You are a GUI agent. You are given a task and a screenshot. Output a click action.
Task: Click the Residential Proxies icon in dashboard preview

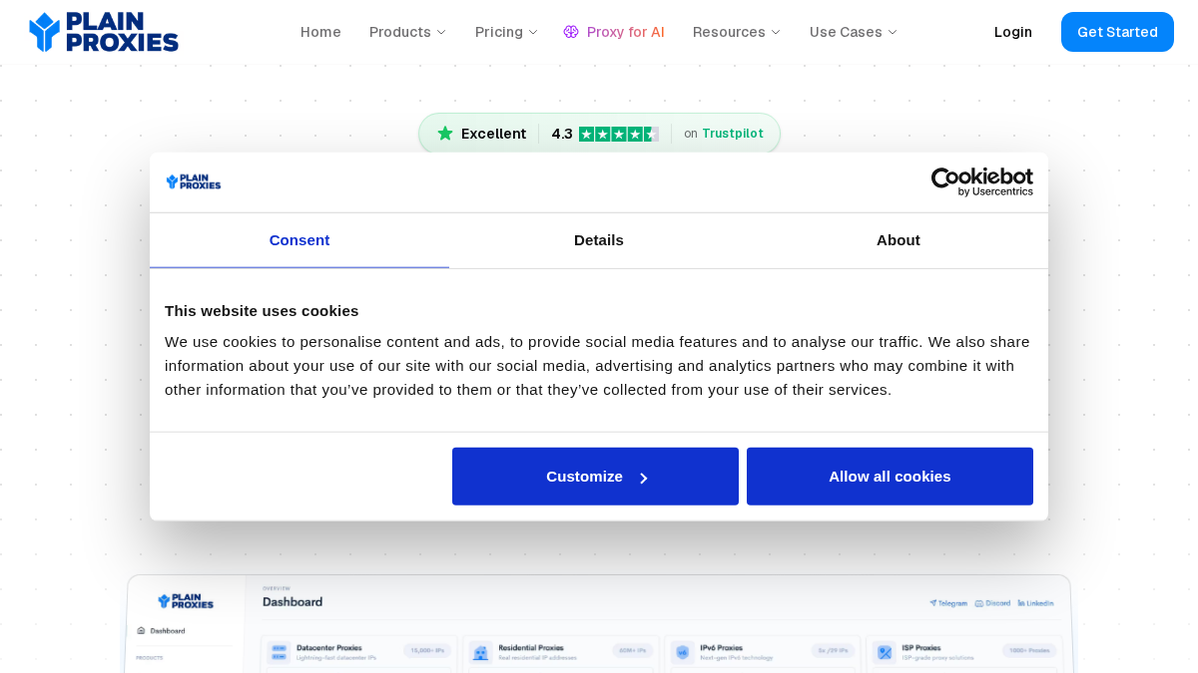click(x=481, y=652)
